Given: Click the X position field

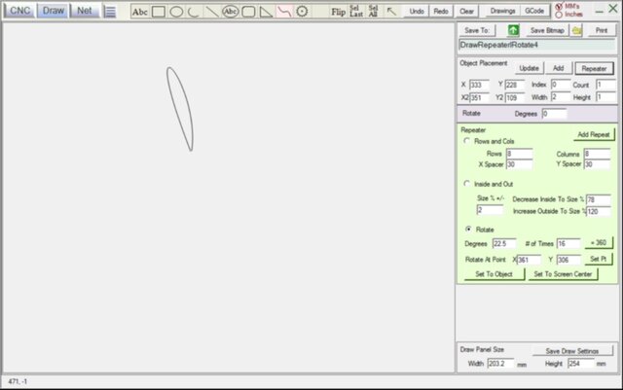Looking at the screenshot, I should [x=479, y=85].
